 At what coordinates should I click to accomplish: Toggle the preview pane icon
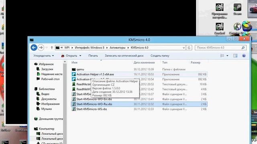[235, 56]
